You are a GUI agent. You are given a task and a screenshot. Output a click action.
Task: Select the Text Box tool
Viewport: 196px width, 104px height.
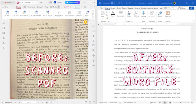coord(79,14)
